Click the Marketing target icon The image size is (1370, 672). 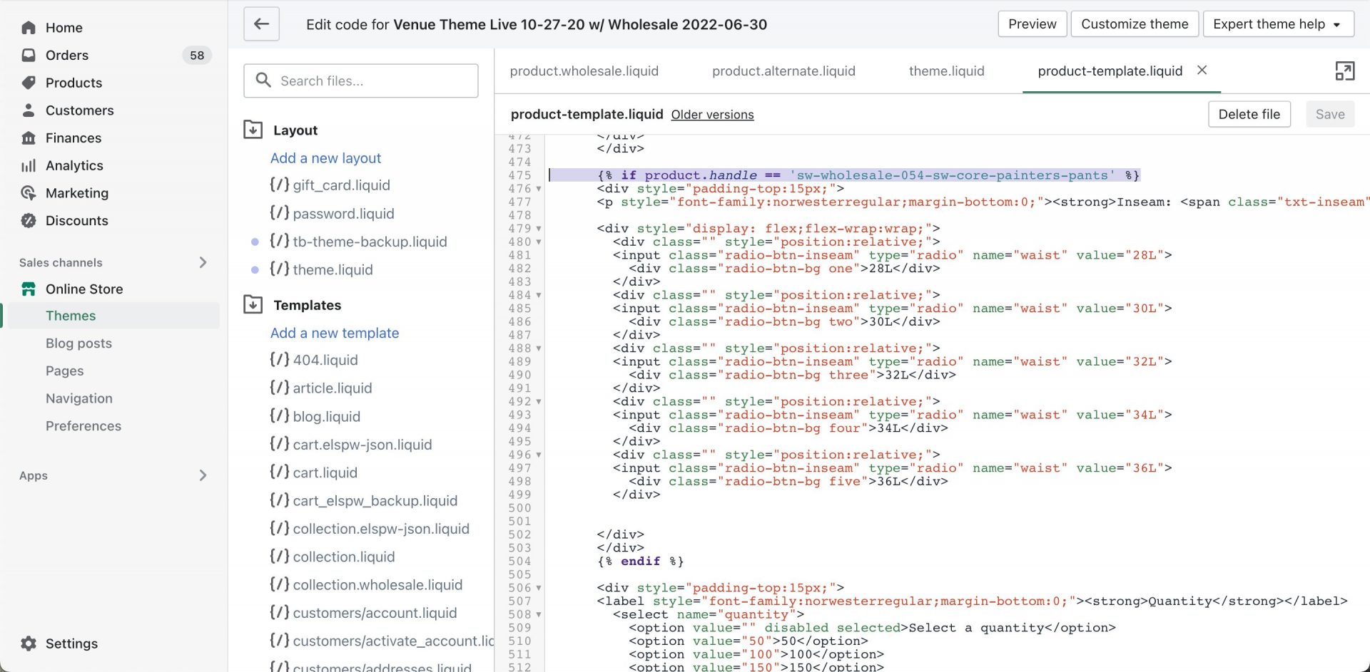29,193
